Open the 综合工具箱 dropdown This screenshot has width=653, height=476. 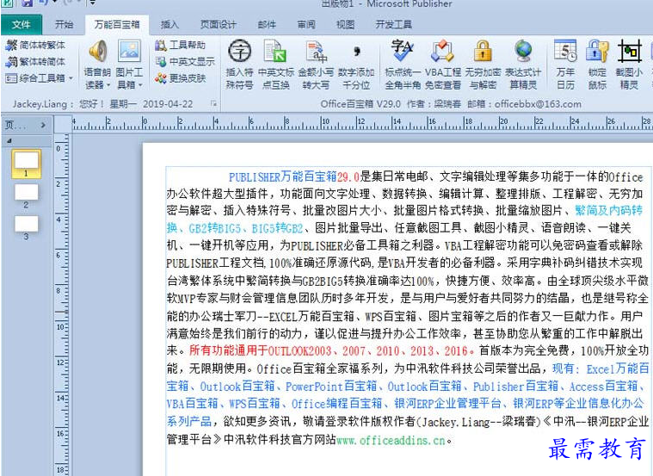pos(40,78)
